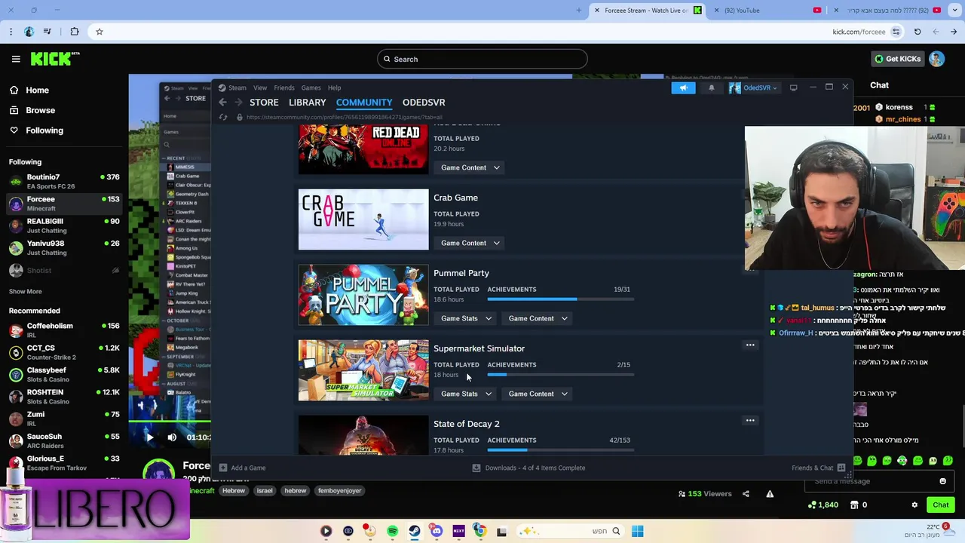The width and height of the screenshot is (965, 543).
Task: Open OdedSVR account dropdown in Steam
Action: (752, 88)
